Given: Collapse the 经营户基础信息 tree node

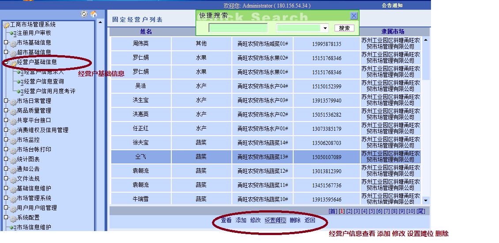Looking at the screenshot, I should (6, 62).
